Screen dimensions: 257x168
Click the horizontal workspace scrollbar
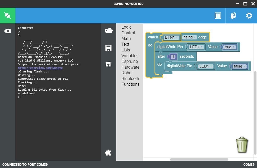[x=199, y=159]
